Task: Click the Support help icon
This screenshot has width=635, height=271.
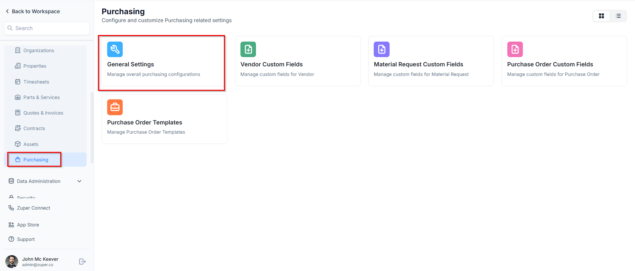Action: (11, 239)
